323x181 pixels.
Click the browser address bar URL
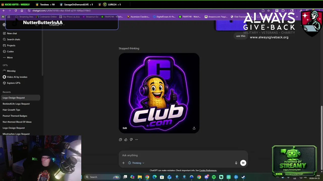(61, 11)
